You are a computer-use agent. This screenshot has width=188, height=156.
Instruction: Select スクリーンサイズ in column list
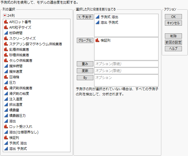tap(22, 38)
